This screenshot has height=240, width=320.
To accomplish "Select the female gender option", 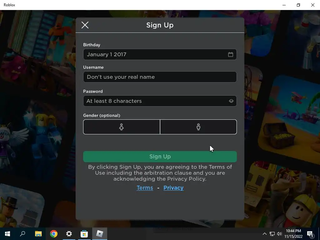I will (x=122, y=127).
